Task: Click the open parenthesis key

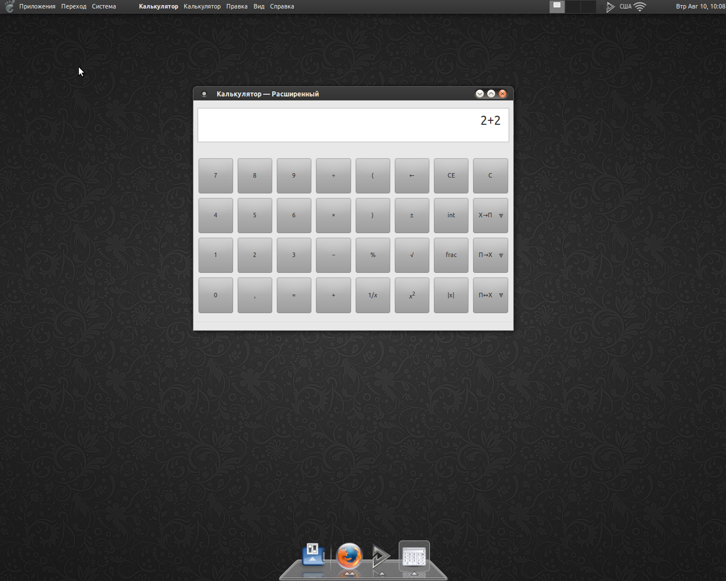Action: (373, 176)
